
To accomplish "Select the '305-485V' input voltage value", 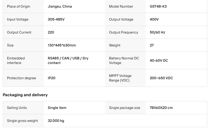I will (56, 19).
